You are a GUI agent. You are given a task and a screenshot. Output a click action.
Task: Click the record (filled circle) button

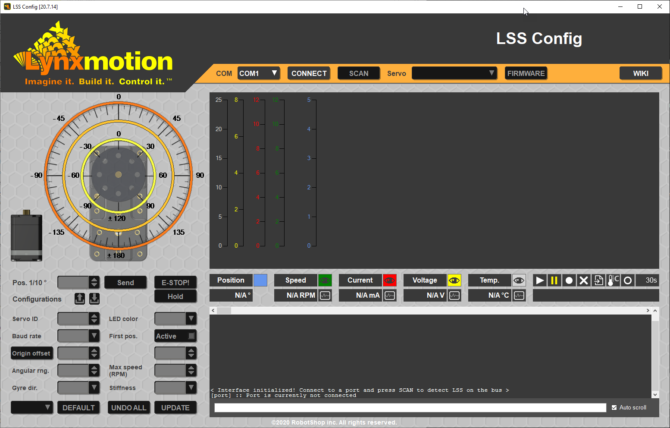[569, 280]
